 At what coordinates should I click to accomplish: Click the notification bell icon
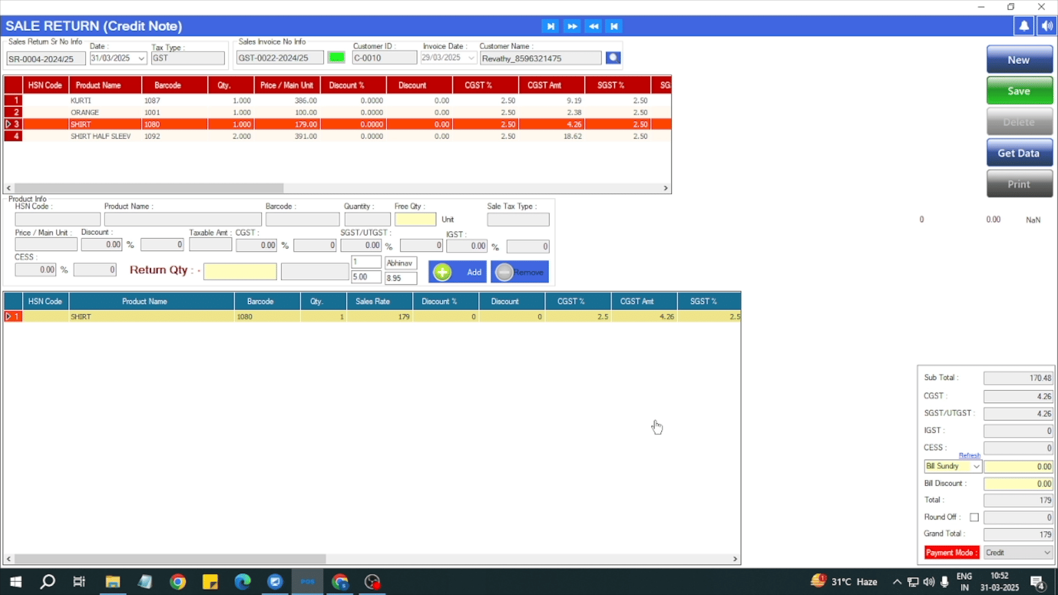pyautogui.click(x=1024, y=26)
